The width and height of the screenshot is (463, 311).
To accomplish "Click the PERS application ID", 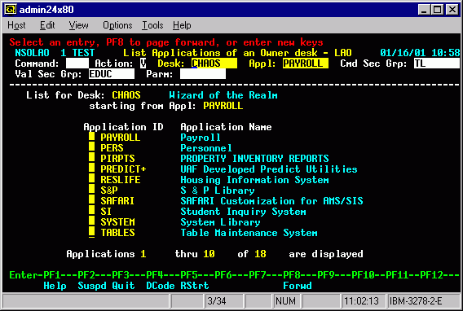I will (x=112, y=148).
